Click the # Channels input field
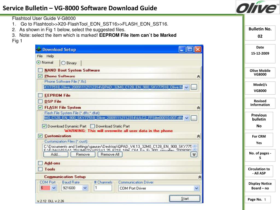The image size is (280, 210). 103,188
